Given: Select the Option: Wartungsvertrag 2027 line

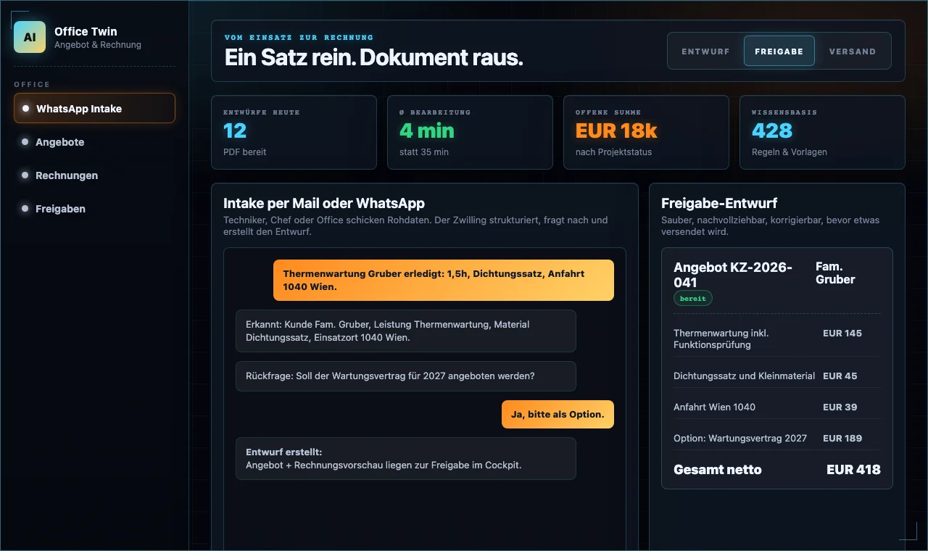Looking at the screenshot, I should [x=777, y=438].
